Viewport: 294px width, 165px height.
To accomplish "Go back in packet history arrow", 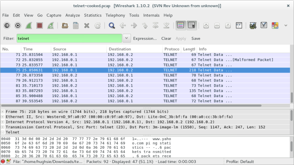I will pyautogui.click(x=123, y=25).
